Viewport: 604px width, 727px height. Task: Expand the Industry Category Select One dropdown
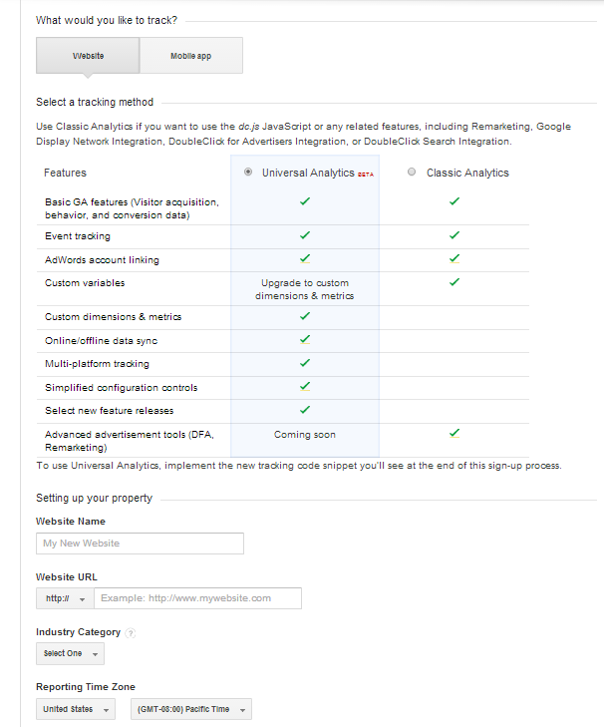(x=70, y=653)
